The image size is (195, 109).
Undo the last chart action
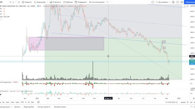coord(107,2)
